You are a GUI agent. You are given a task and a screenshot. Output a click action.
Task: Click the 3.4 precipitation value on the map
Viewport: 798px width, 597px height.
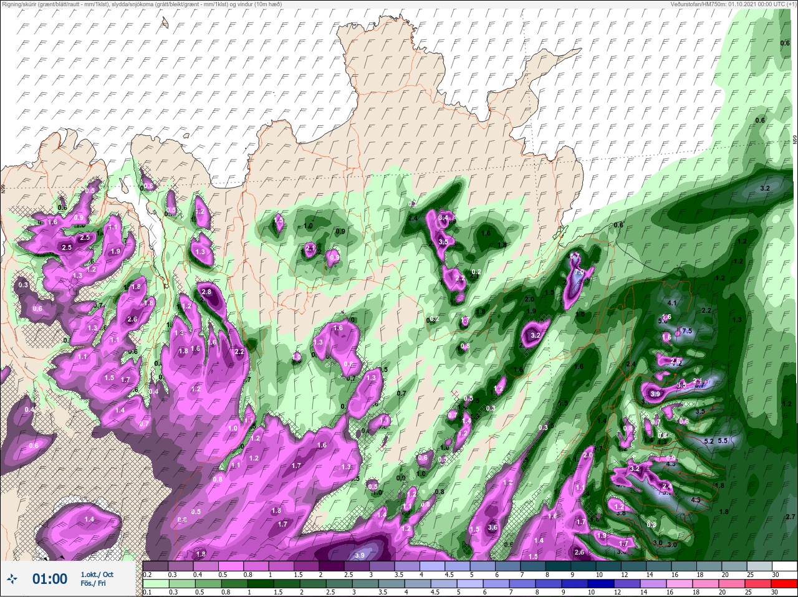(x=443, y=218)
